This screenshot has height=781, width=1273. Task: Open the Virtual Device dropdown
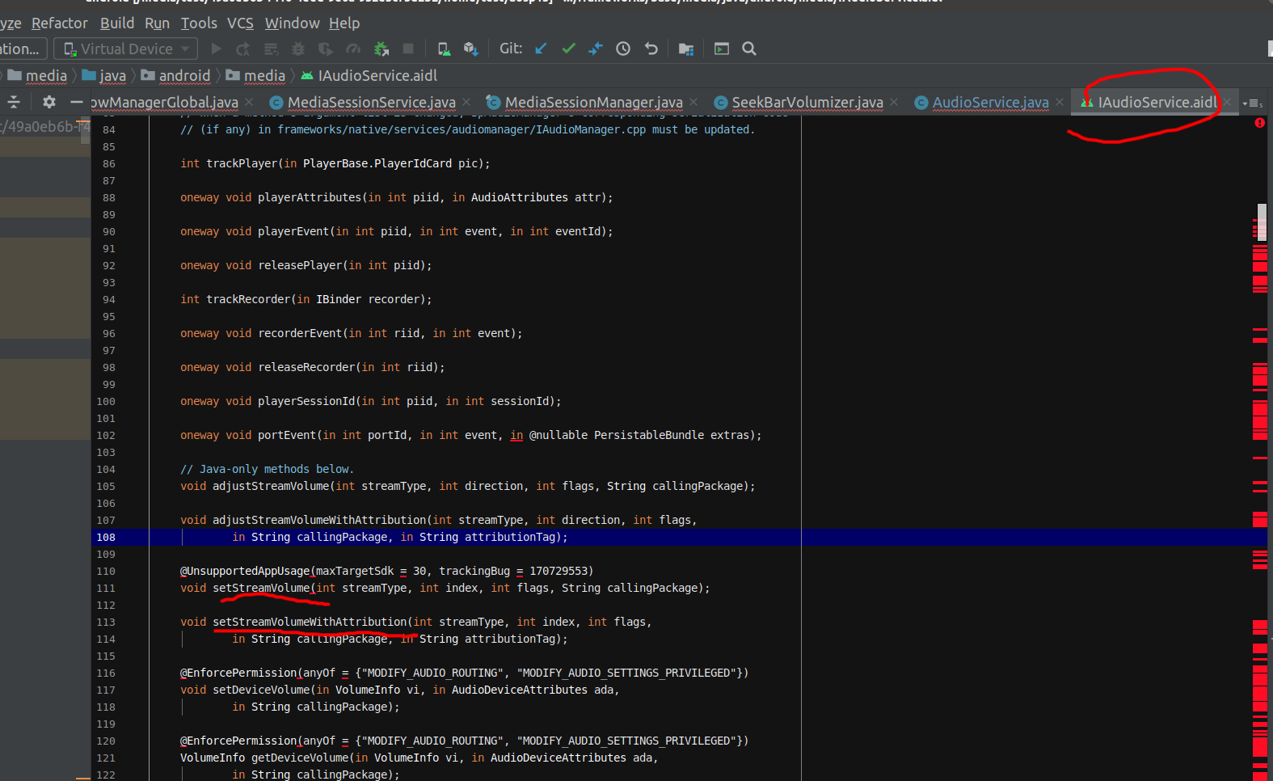126,49
